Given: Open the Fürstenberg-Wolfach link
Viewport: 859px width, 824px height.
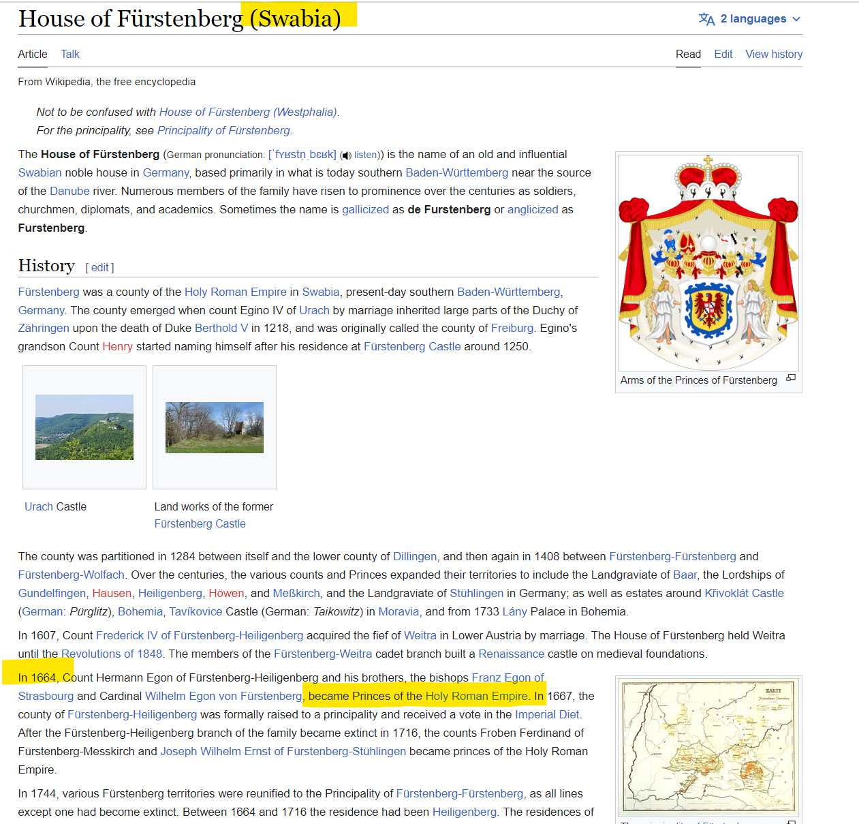Looking at the screenshot, I should [x=72, y=575].
